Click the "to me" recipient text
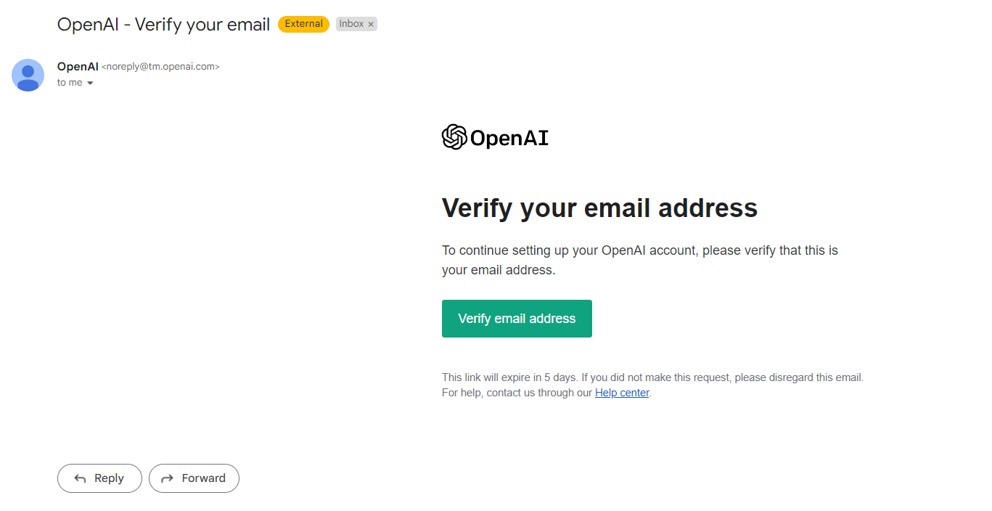The width and height of the screenshot is (992, 511). pyautogui.click(x=70, y=83)
